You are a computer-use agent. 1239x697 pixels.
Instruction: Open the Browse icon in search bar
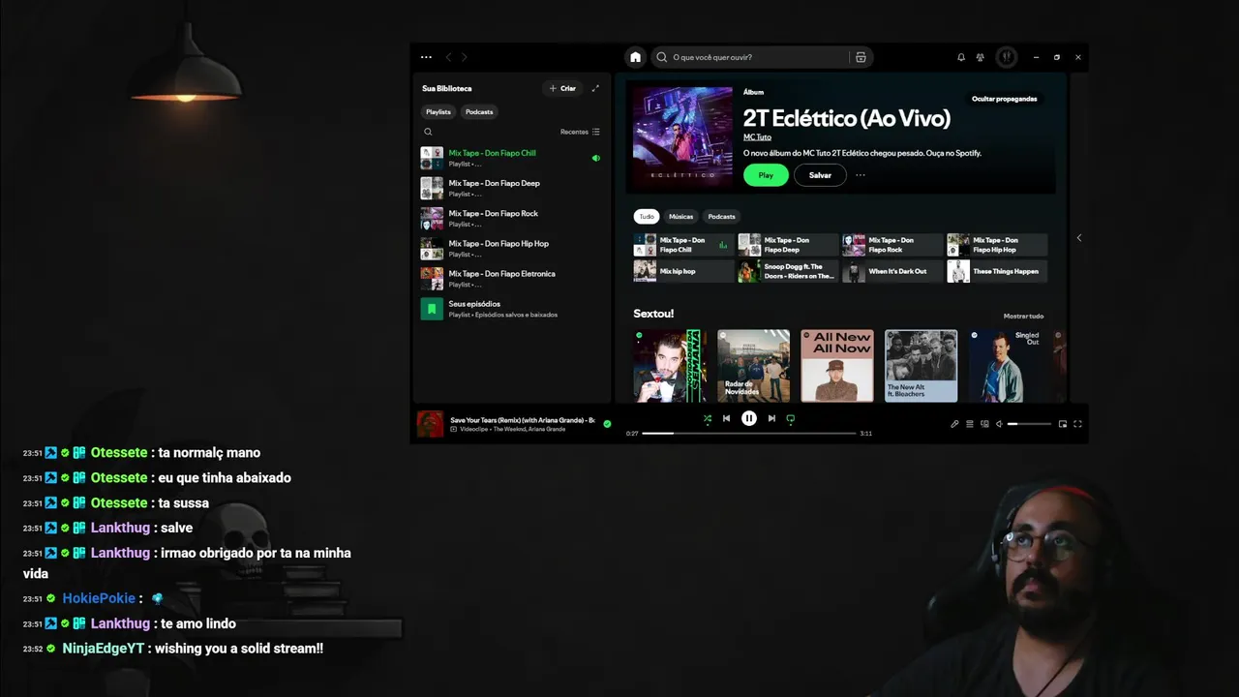(861, 57)
